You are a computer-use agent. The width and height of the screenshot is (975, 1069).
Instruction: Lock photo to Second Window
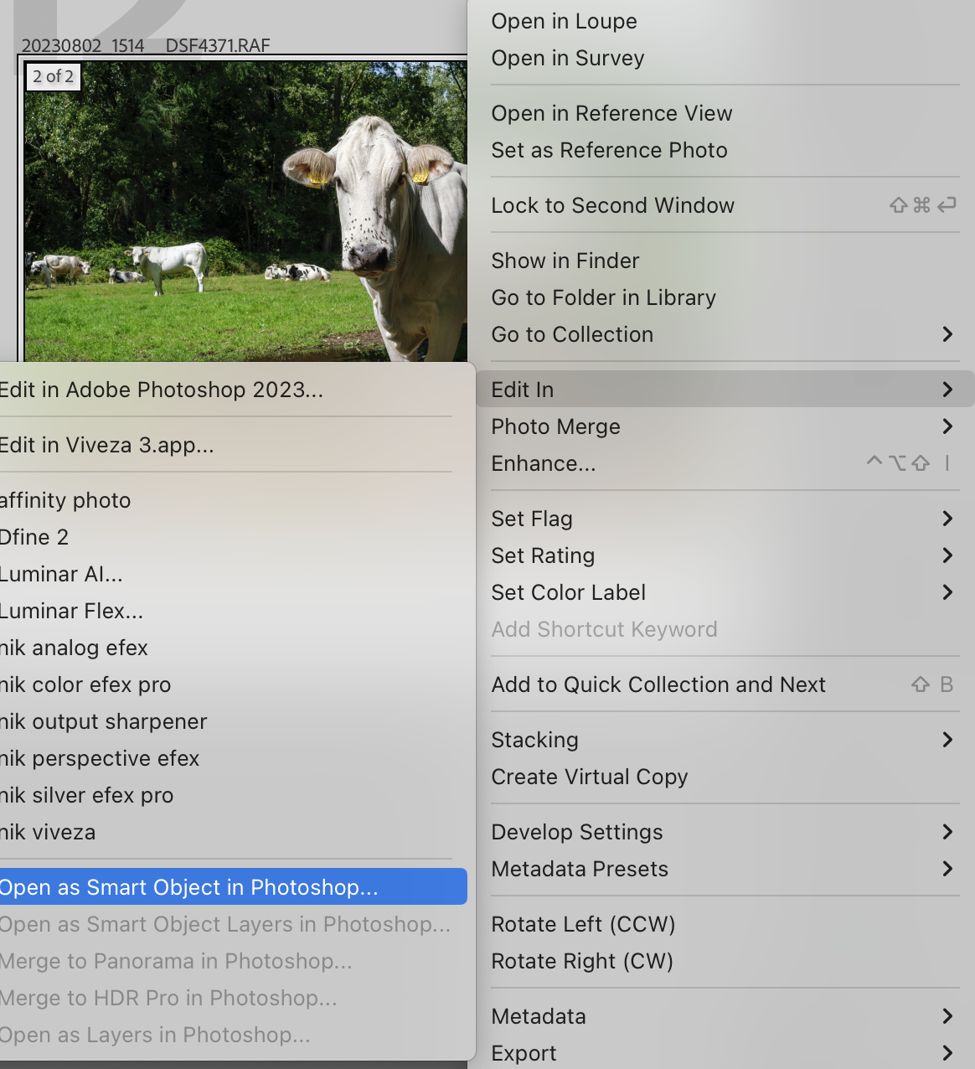(x=613, y=204)
